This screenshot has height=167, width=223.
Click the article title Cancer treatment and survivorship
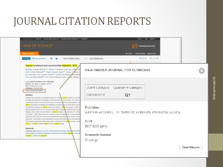[51, 66]
